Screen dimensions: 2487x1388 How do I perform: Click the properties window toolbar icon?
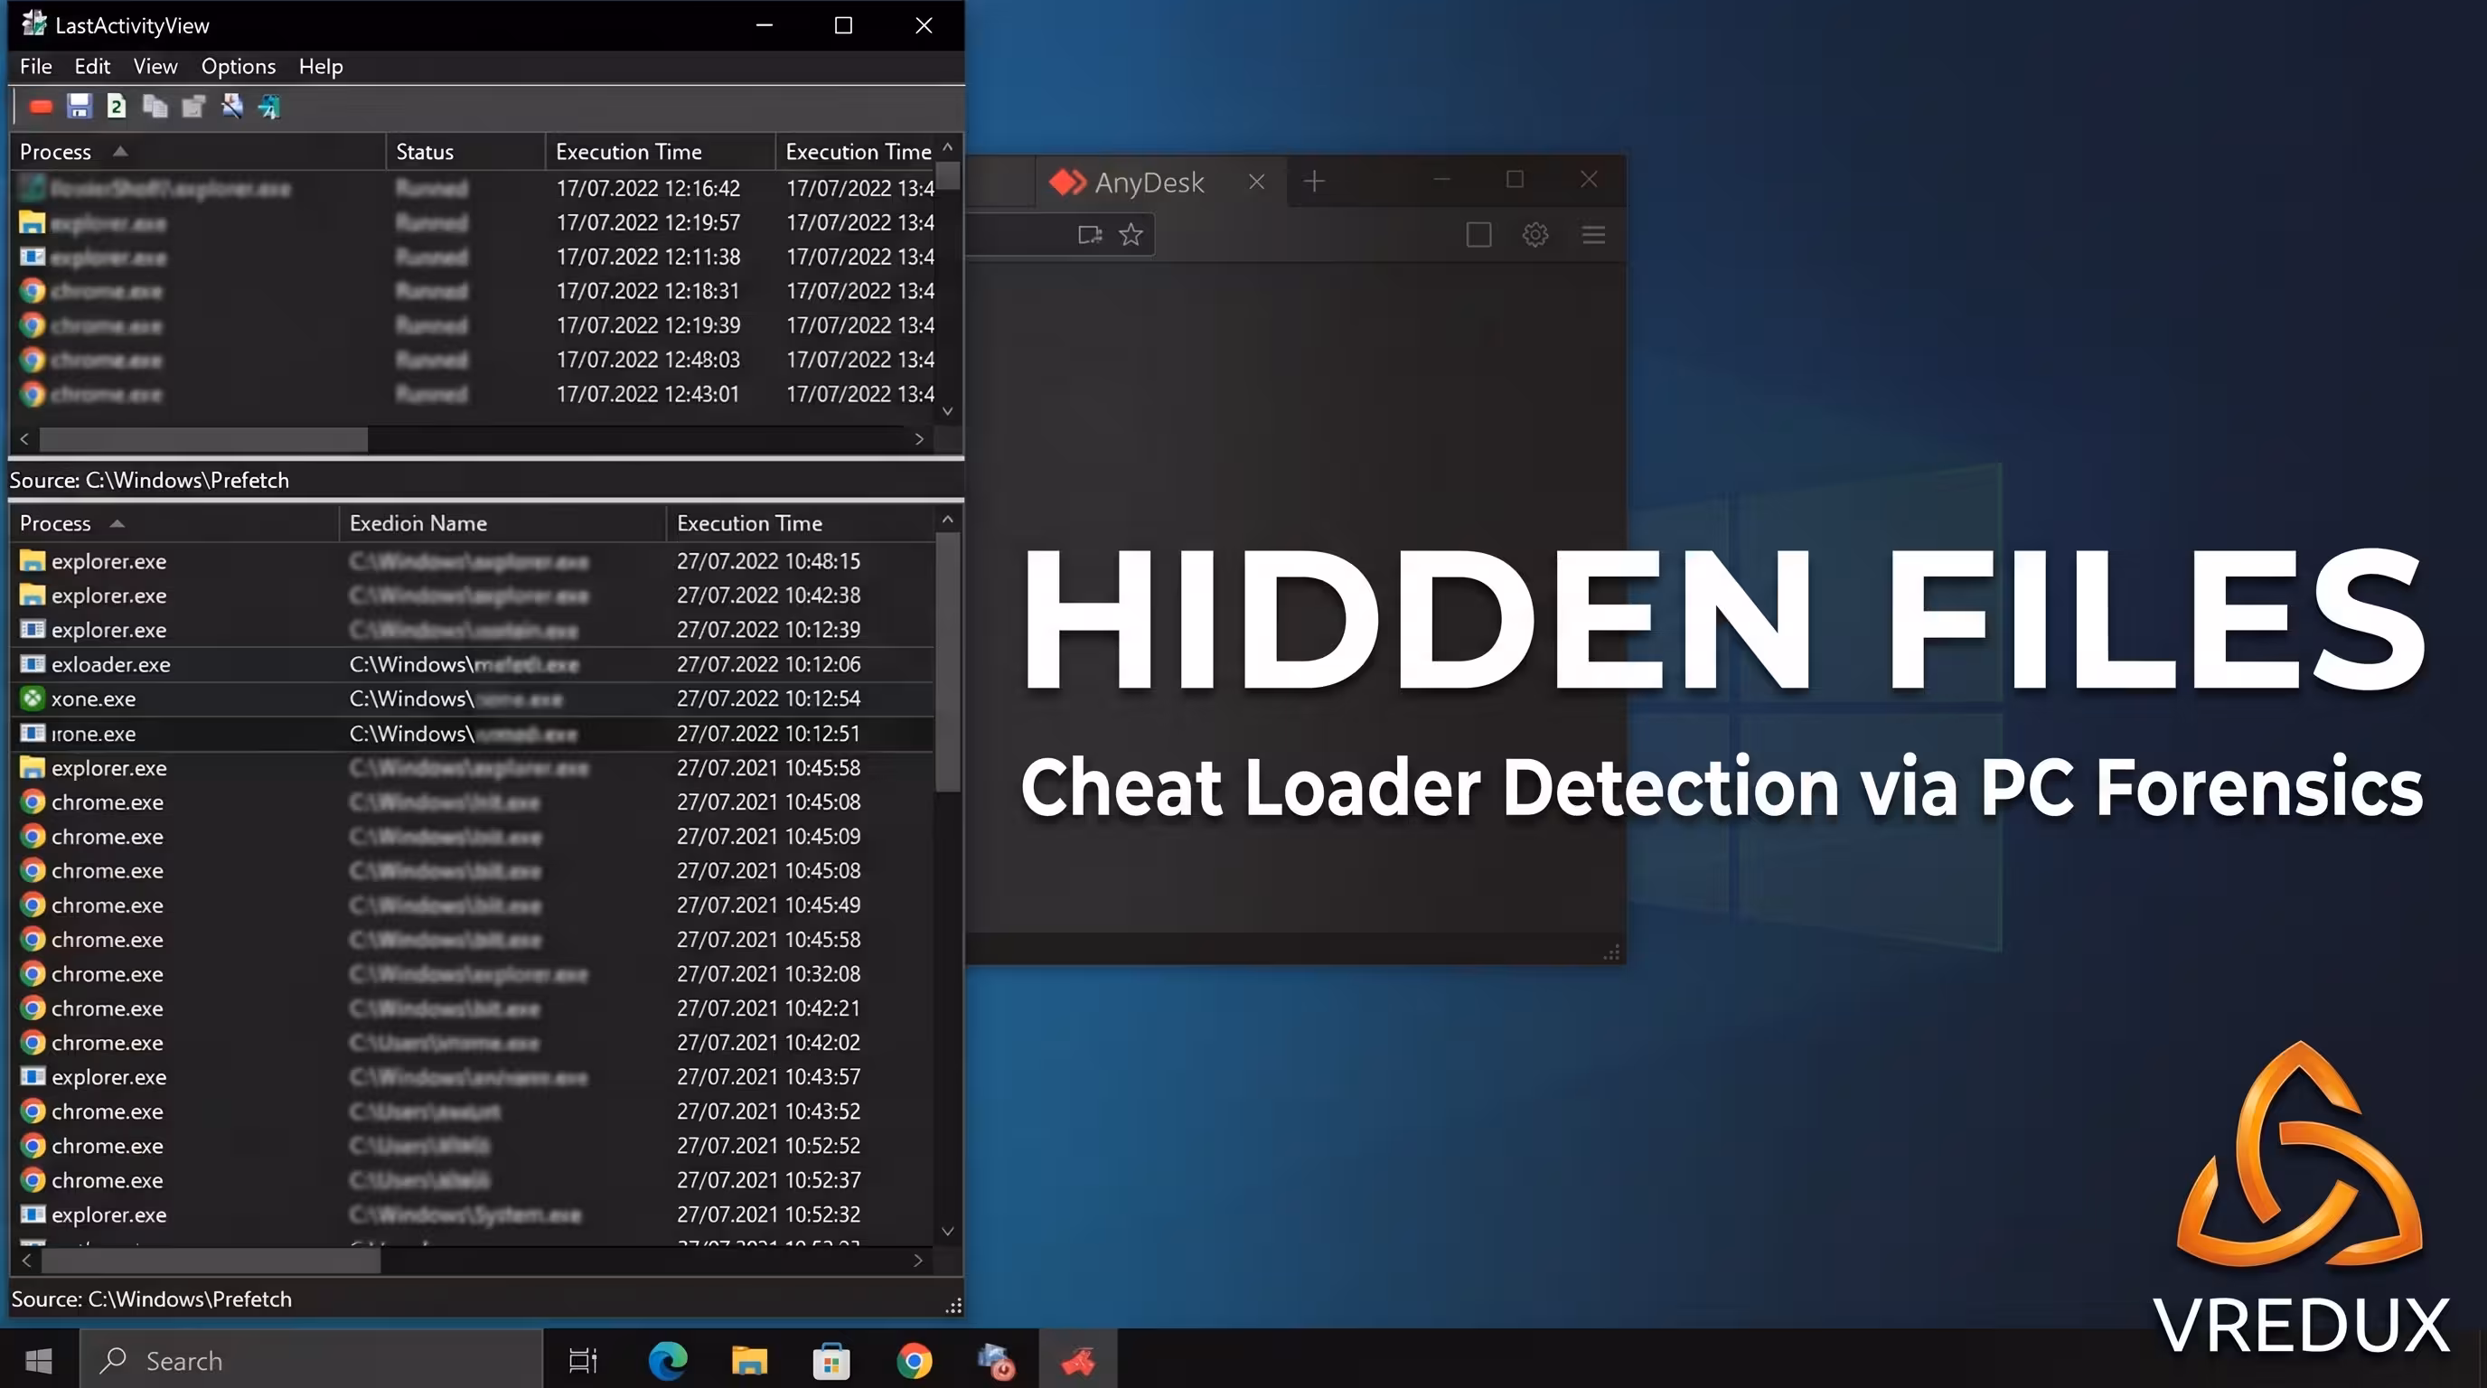(x=193, y=106)
